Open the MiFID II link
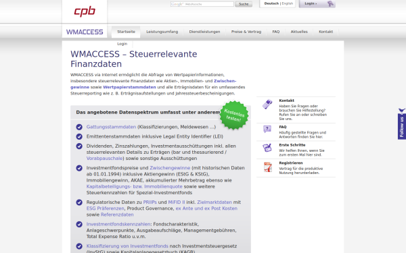This screenshot has height=253, width=406. [x=177, y=202]
